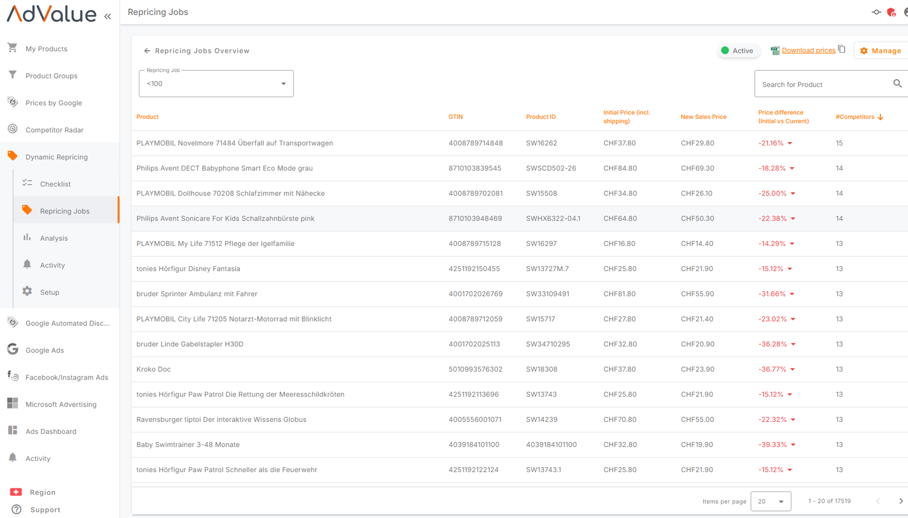Navigate to next page using arrow button
The width and height of the screenshot is (908, 518).
(x=900, y=501)
